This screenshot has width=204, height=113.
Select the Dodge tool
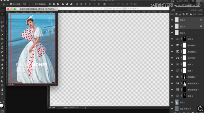point(2,69)
